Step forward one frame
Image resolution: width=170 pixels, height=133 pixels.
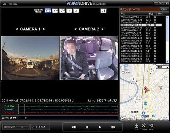pyautogui.click(x=113, y=127)
